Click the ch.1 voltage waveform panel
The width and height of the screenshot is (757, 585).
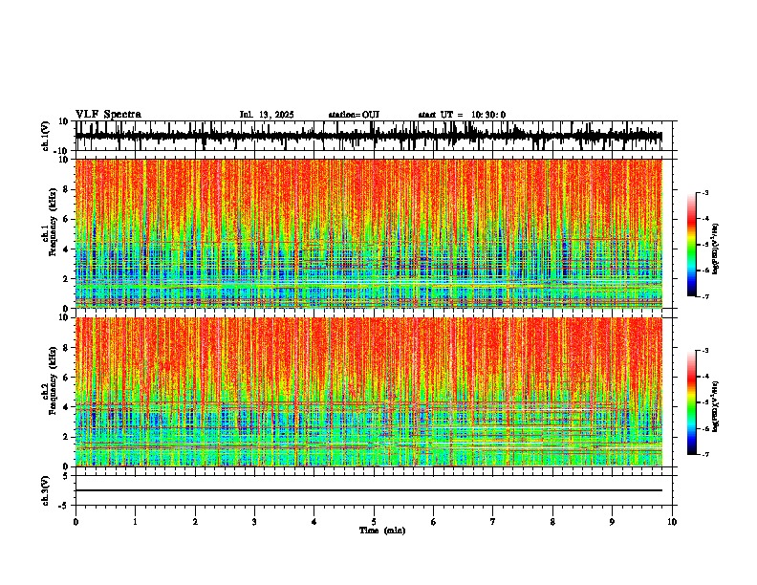point(374,136)
